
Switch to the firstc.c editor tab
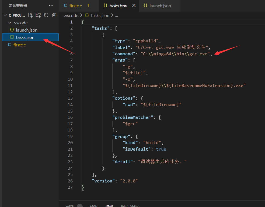79,6
